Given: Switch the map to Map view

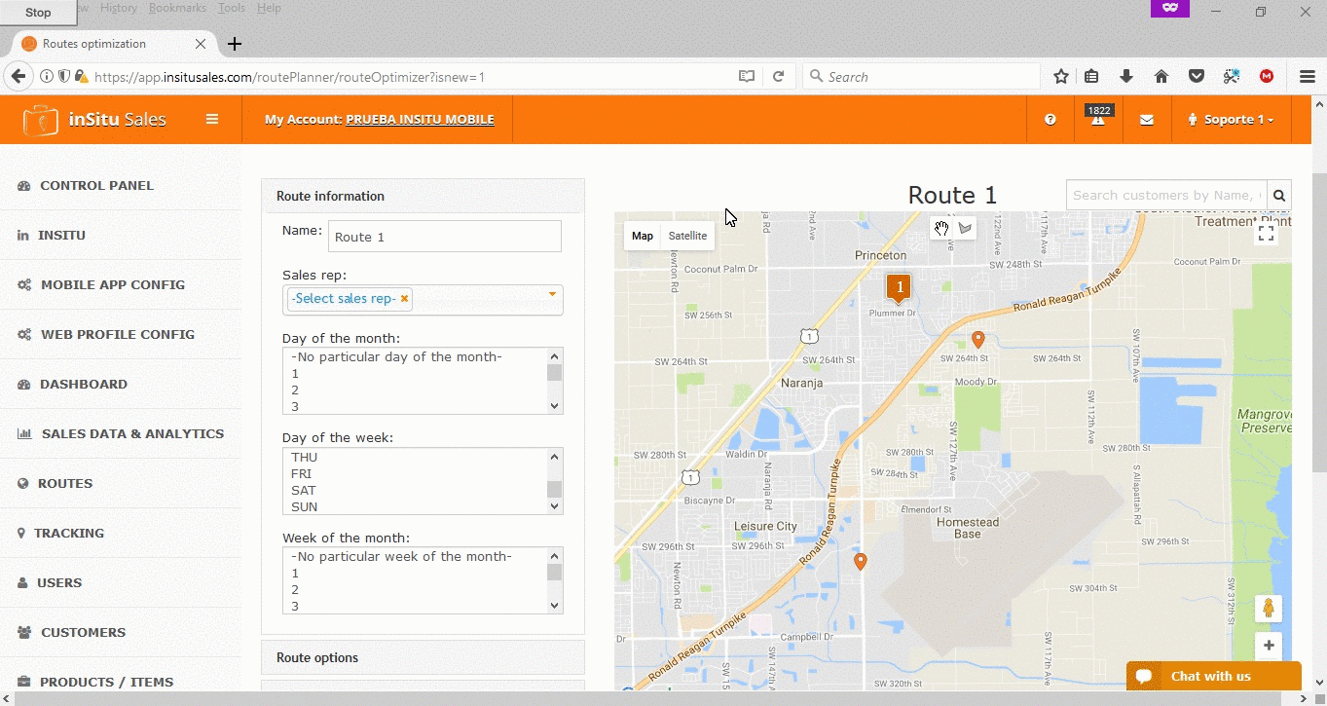Looking at the screenshot, I should pyautogui.click(x=643, y=236).
